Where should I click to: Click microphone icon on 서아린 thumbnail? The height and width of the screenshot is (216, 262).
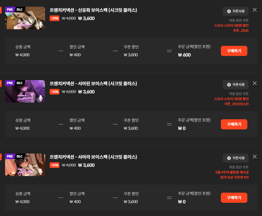point(41,98)
